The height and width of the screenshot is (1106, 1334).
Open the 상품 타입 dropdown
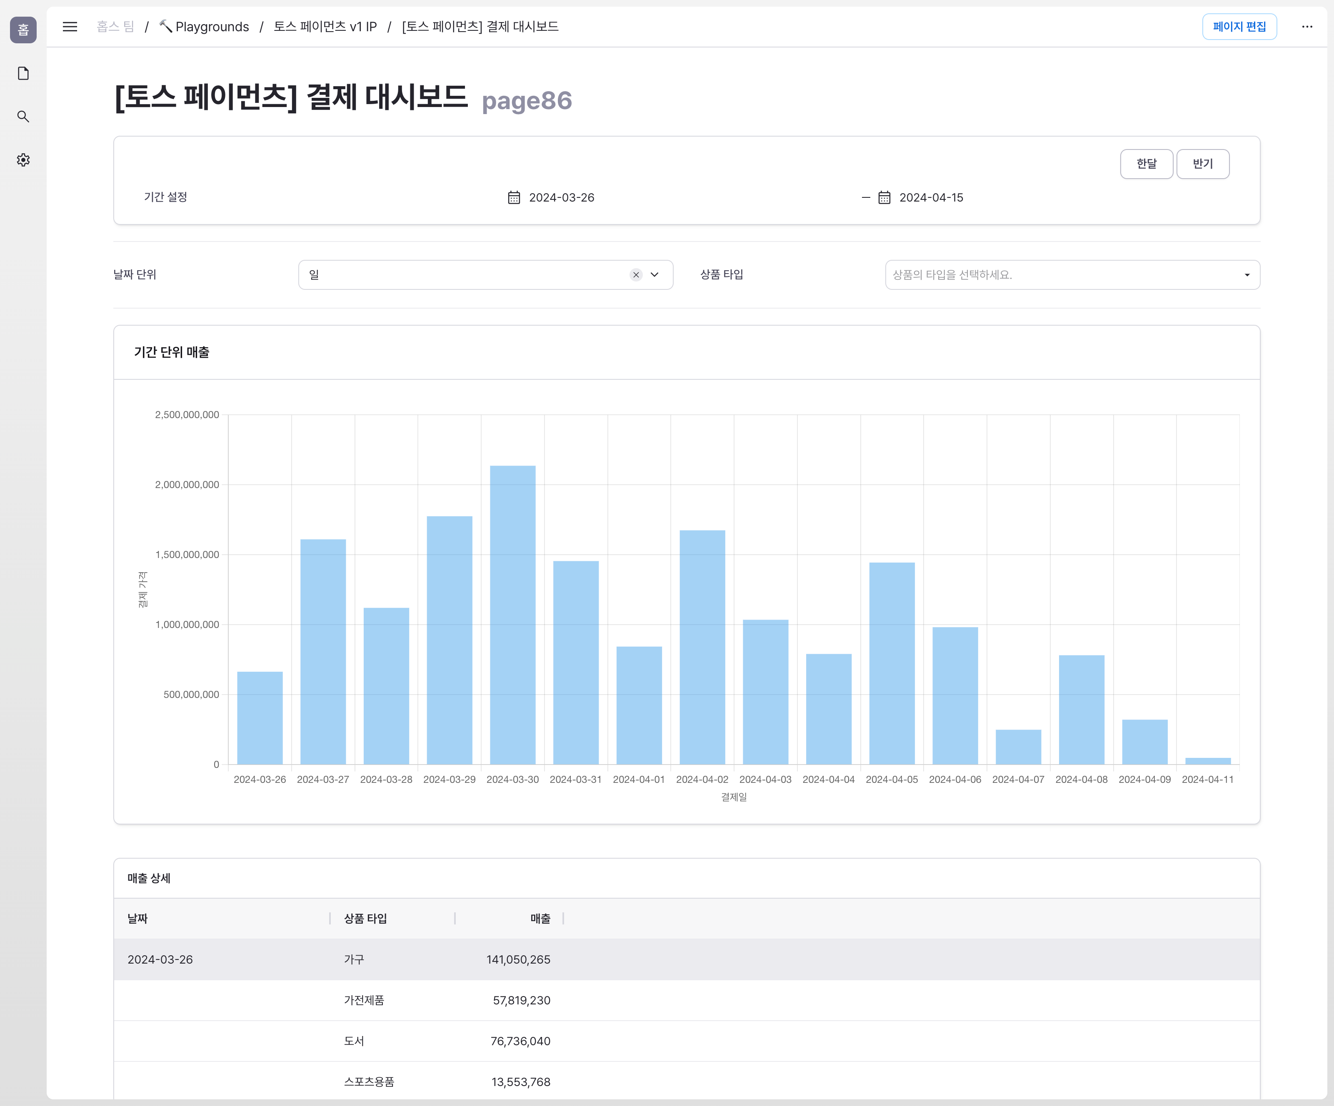(x=1072, y=275)
